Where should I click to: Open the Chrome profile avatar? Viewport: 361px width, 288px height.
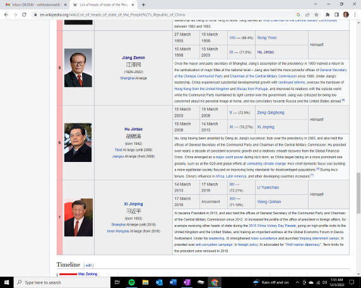coord(346,14)
